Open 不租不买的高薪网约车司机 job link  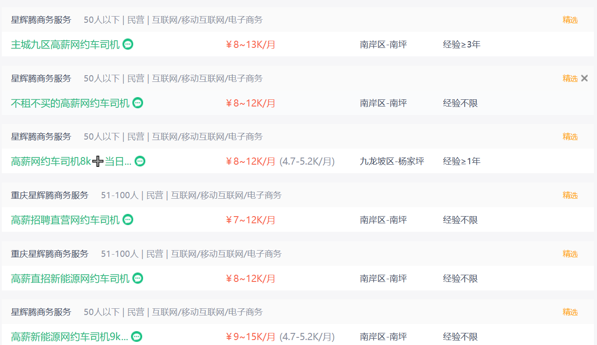pyautogui.click(x=70, y=103)
